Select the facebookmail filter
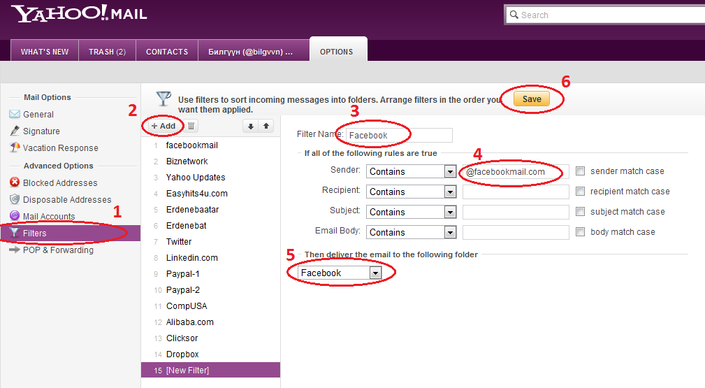The image size is (705, 388). pyautogui.click(x=210, y=145)
